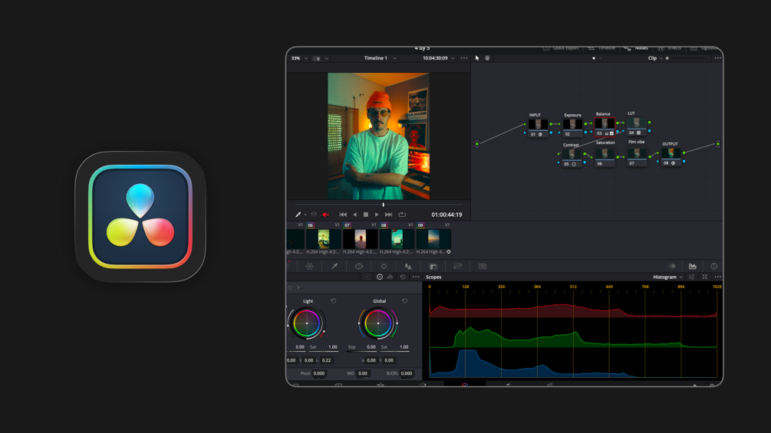The height and width of the screenshot is (433, 771).
Task: Open color wheels panel options menu
Action: (416, 277)
